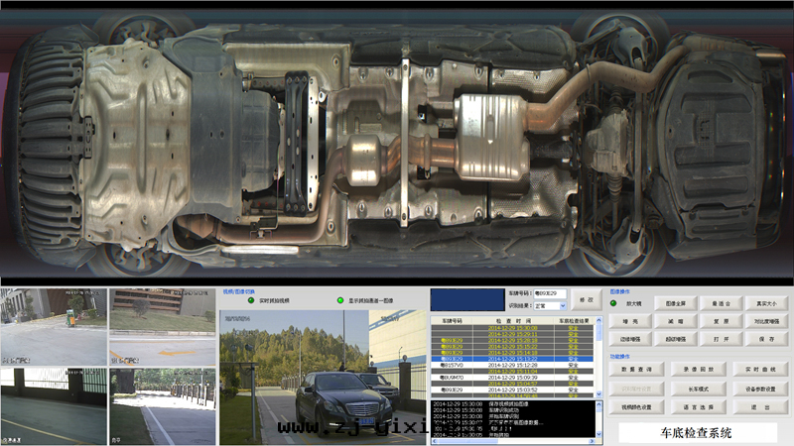Open the 数据查询 data query function

pos(635,369)
